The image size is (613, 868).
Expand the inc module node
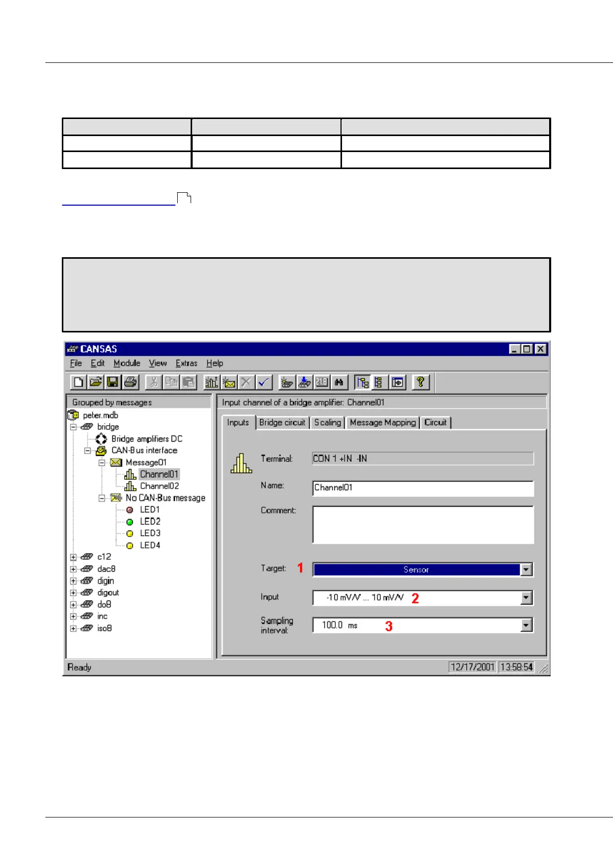coord(73,616)
